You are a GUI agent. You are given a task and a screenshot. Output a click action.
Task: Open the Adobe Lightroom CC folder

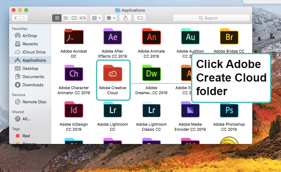coord(112,110)
